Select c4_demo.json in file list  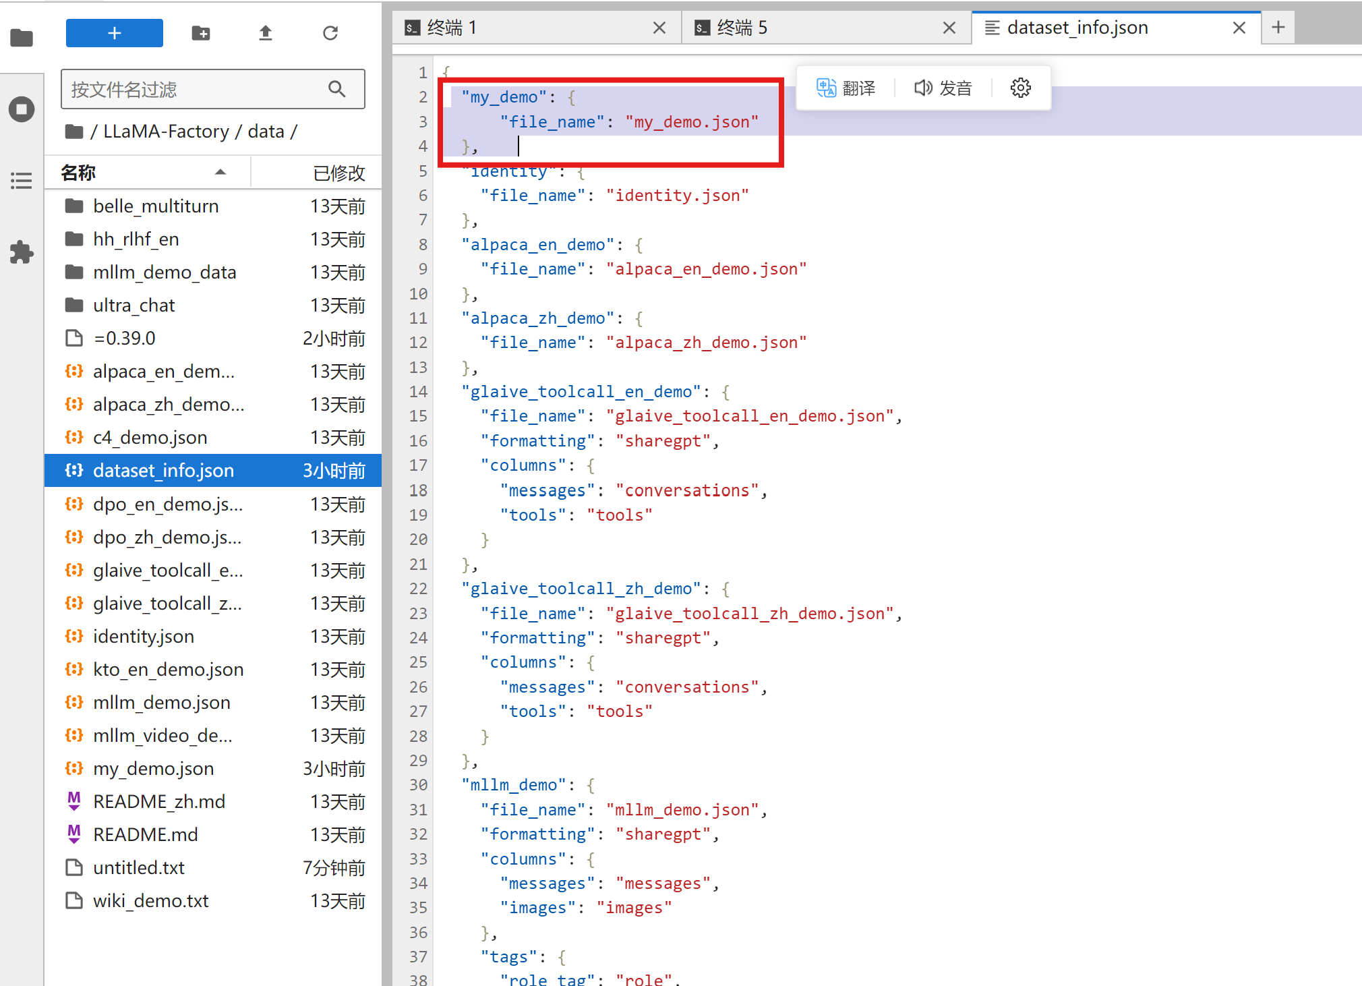(213, 438)
